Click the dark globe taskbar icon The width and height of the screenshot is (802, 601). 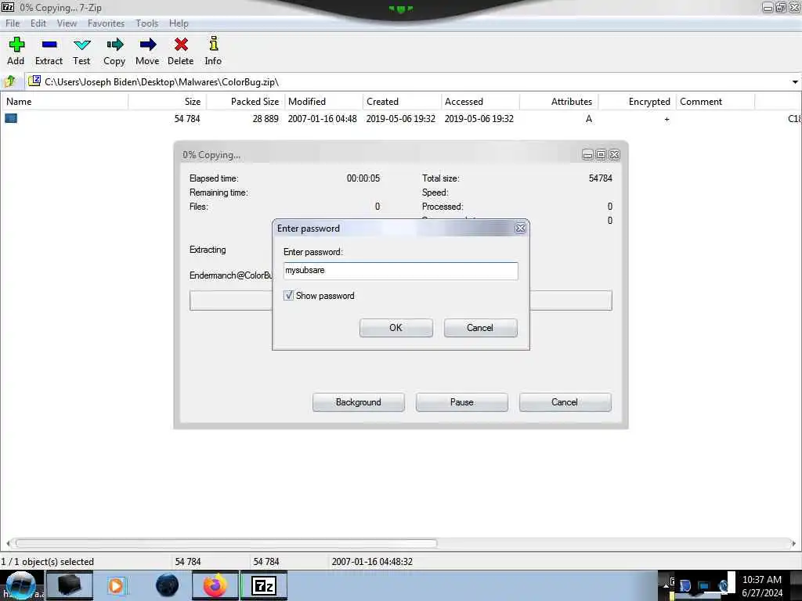pos(168,585)
